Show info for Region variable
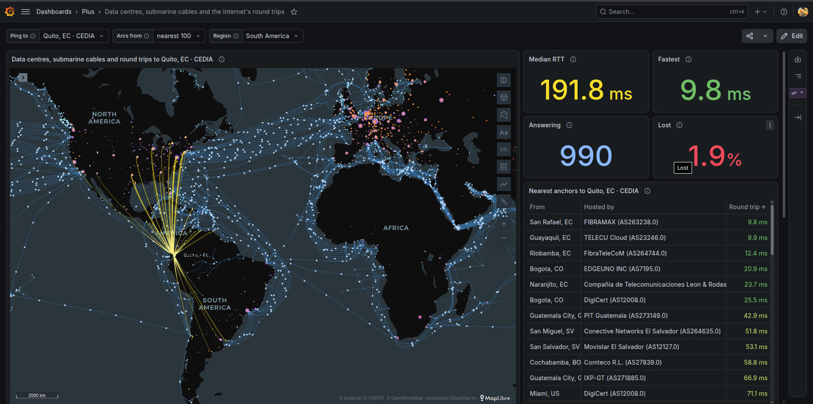The height and width of the screenshot is (404, 813). tap(236, 36)
